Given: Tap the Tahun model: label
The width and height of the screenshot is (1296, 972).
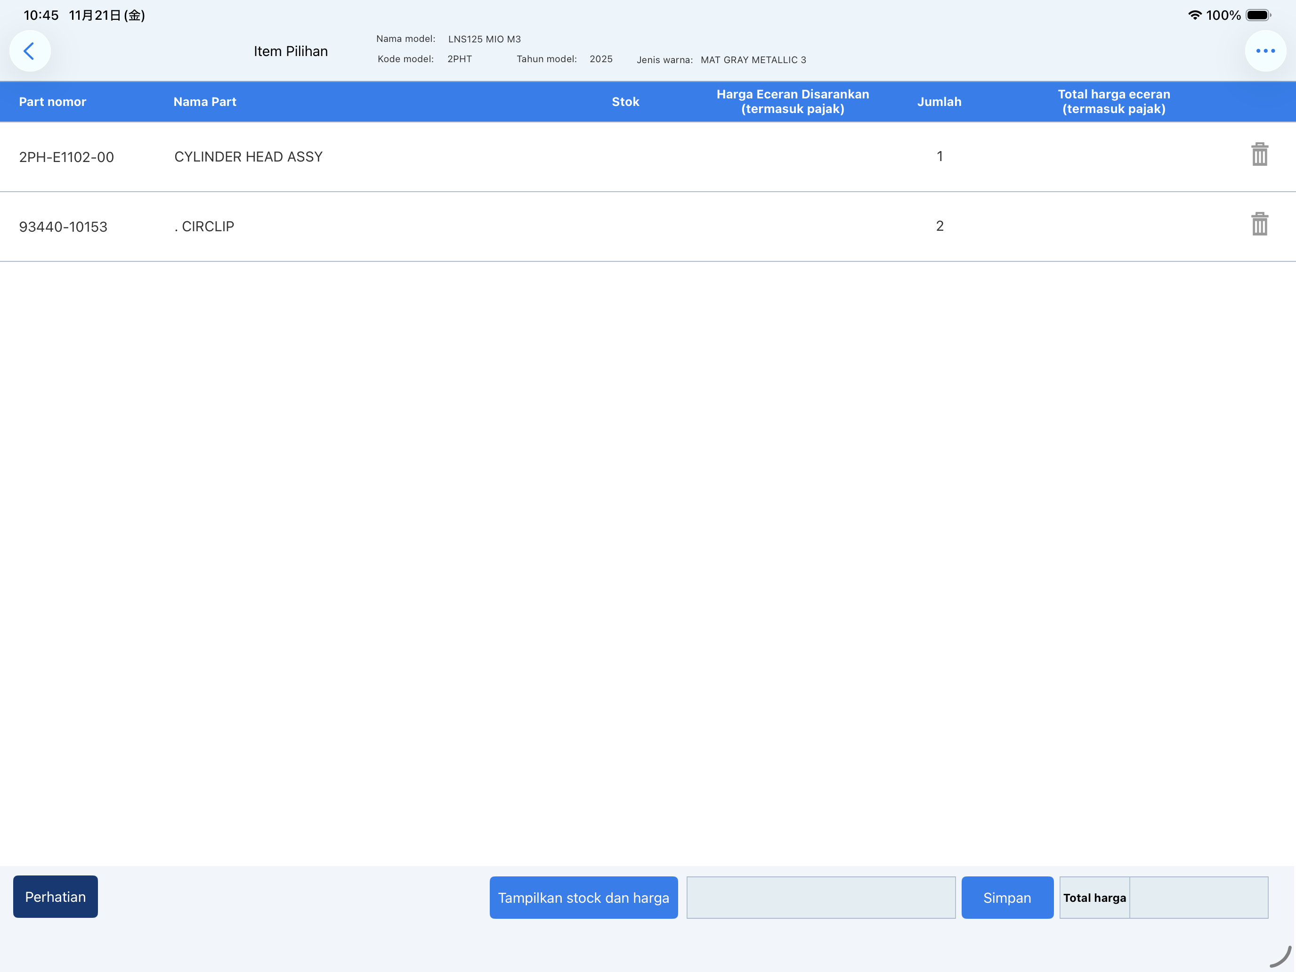Looking at the screenshot, I should tap(547, 59).
